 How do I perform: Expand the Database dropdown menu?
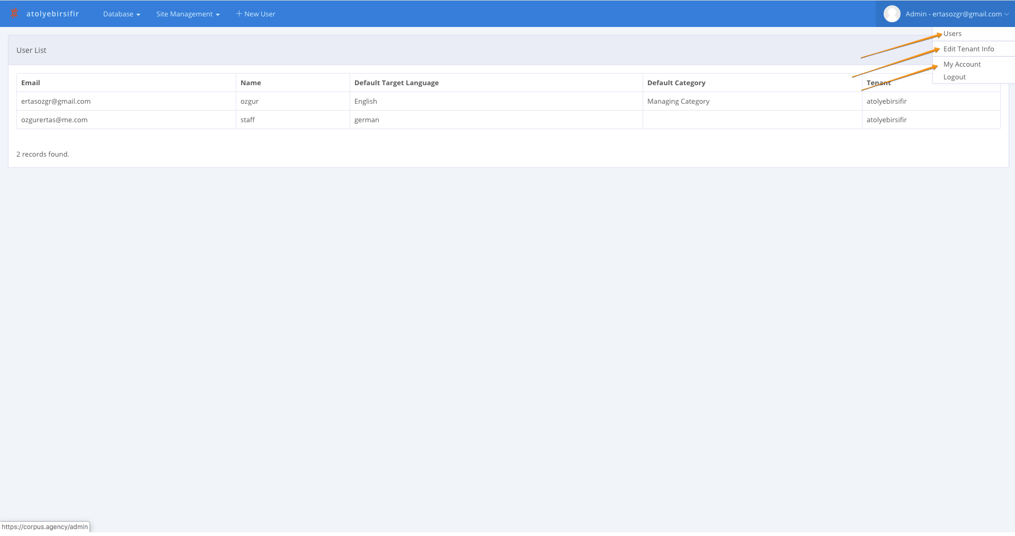[x=121, y=14]
